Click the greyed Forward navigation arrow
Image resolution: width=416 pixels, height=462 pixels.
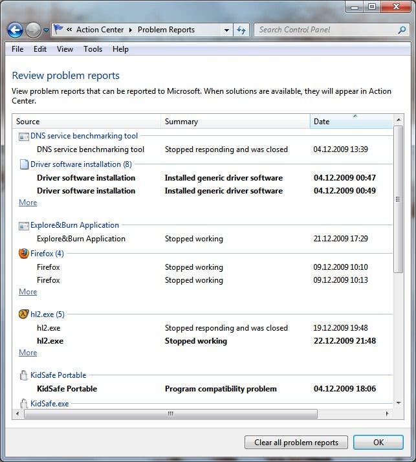[33, 30]
